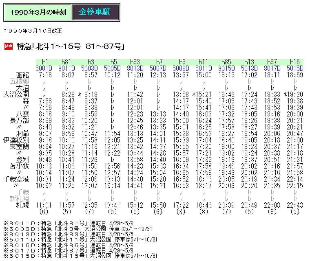Open train number link 5007D
This screenshot has height=261, width=310.
158,68
